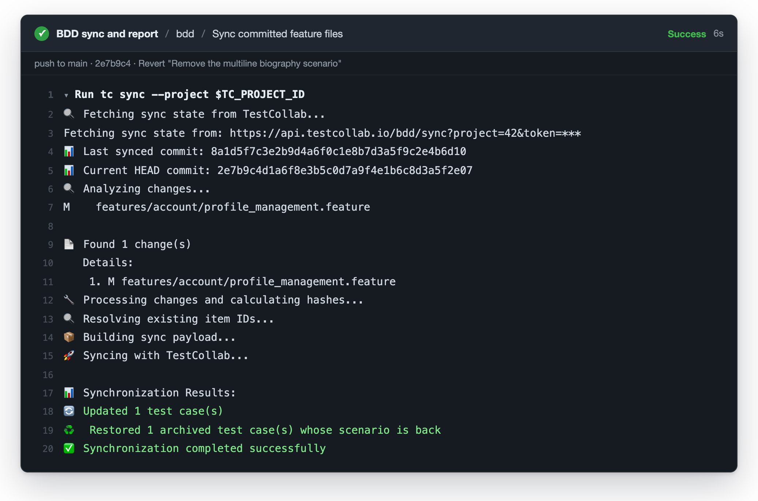Select the Details: line
758x501 pixels.
[108, 263]
